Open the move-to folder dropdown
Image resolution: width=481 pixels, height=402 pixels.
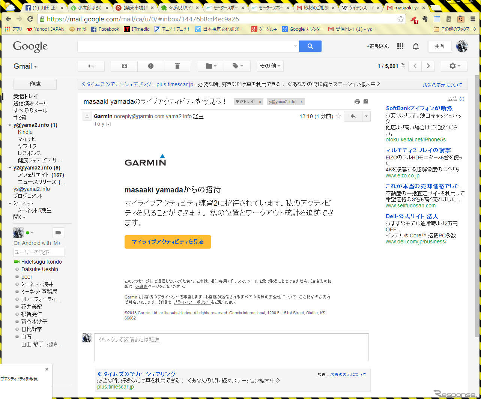pos(211,66)
